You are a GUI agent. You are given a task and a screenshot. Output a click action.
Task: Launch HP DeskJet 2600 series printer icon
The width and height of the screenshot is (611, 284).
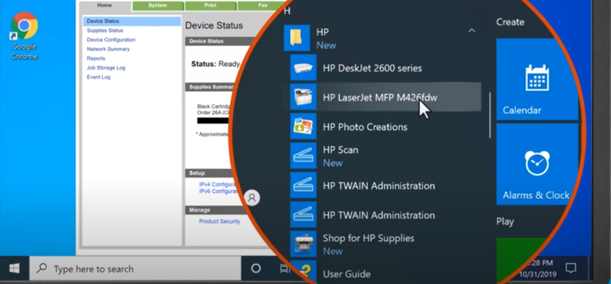(x=303, y=68)
